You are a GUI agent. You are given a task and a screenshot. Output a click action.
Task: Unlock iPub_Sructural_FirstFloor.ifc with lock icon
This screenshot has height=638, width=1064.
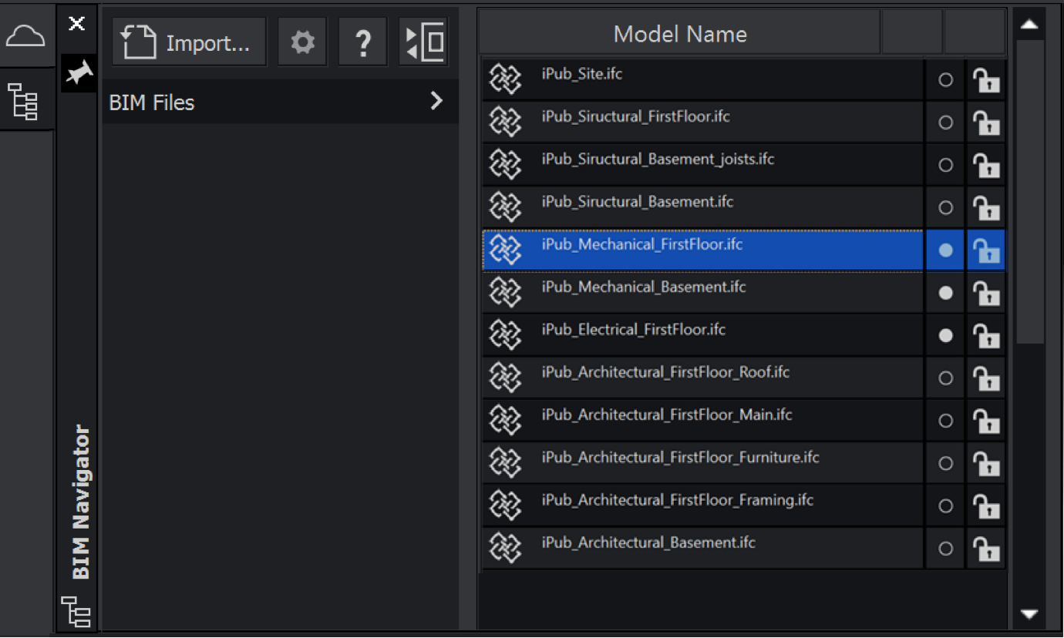point(986,123)
